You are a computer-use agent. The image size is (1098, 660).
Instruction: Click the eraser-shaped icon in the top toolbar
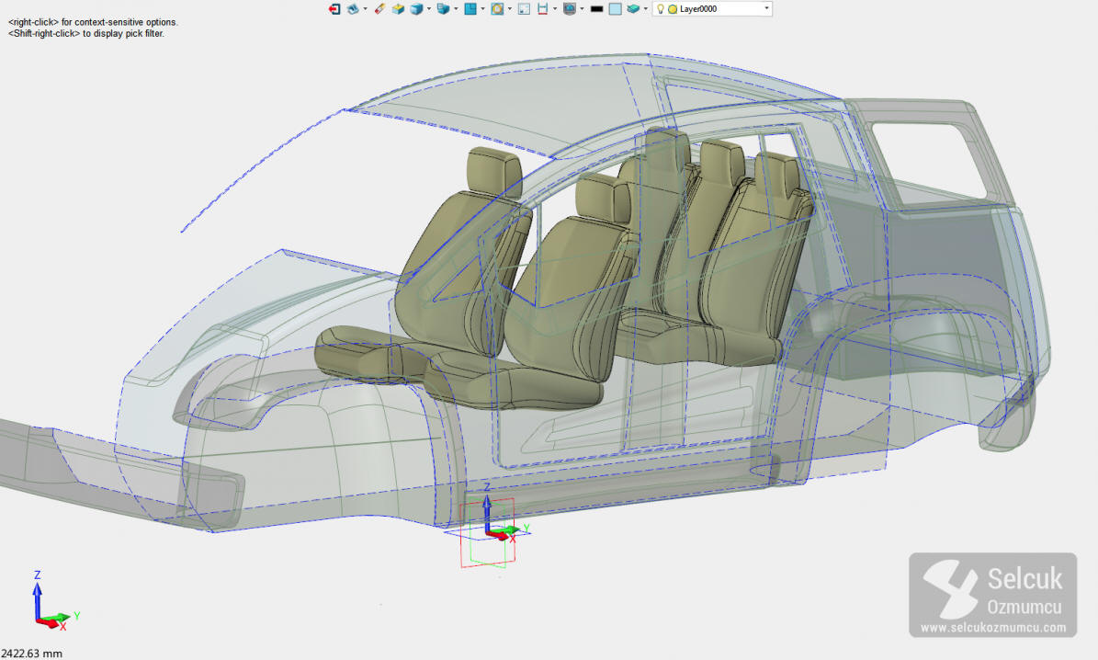coord(379,8)
